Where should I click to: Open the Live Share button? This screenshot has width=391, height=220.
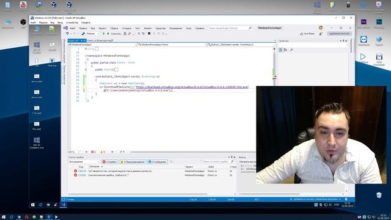[x=307, y=34]
